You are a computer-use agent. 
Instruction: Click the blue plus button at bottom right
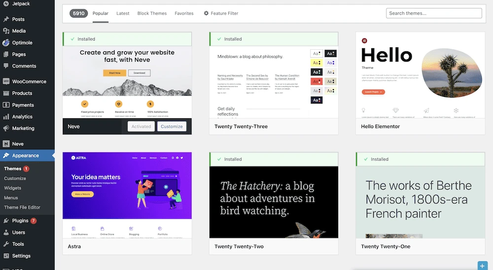point(482,266)
